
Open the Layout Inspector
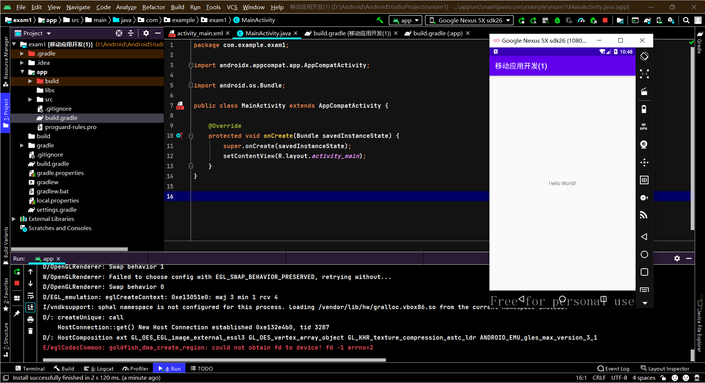(x=665, y=369)
